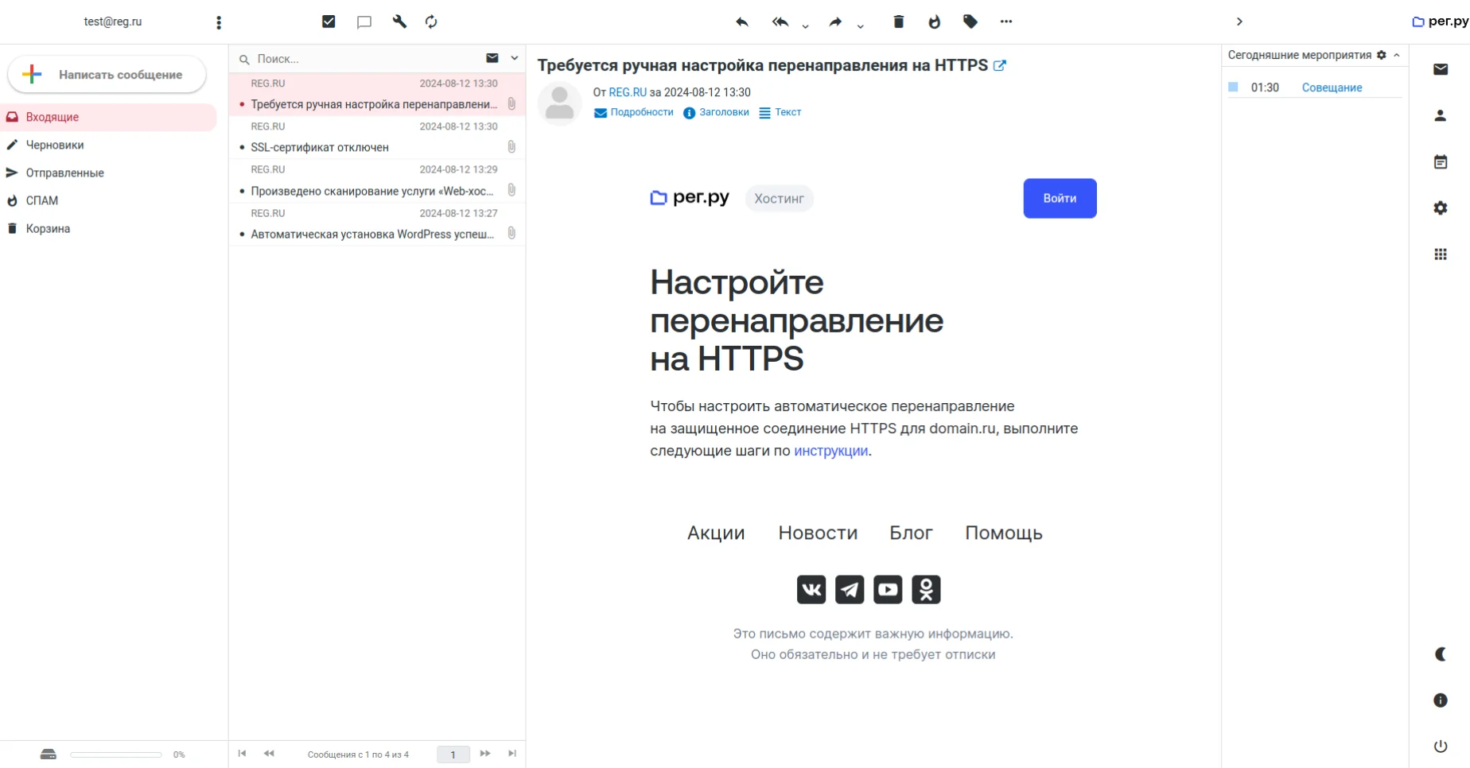The width and height of the screenshot is (1470, 768).
Task: Switch to Текст plain text view
Action: coord(780,112)
